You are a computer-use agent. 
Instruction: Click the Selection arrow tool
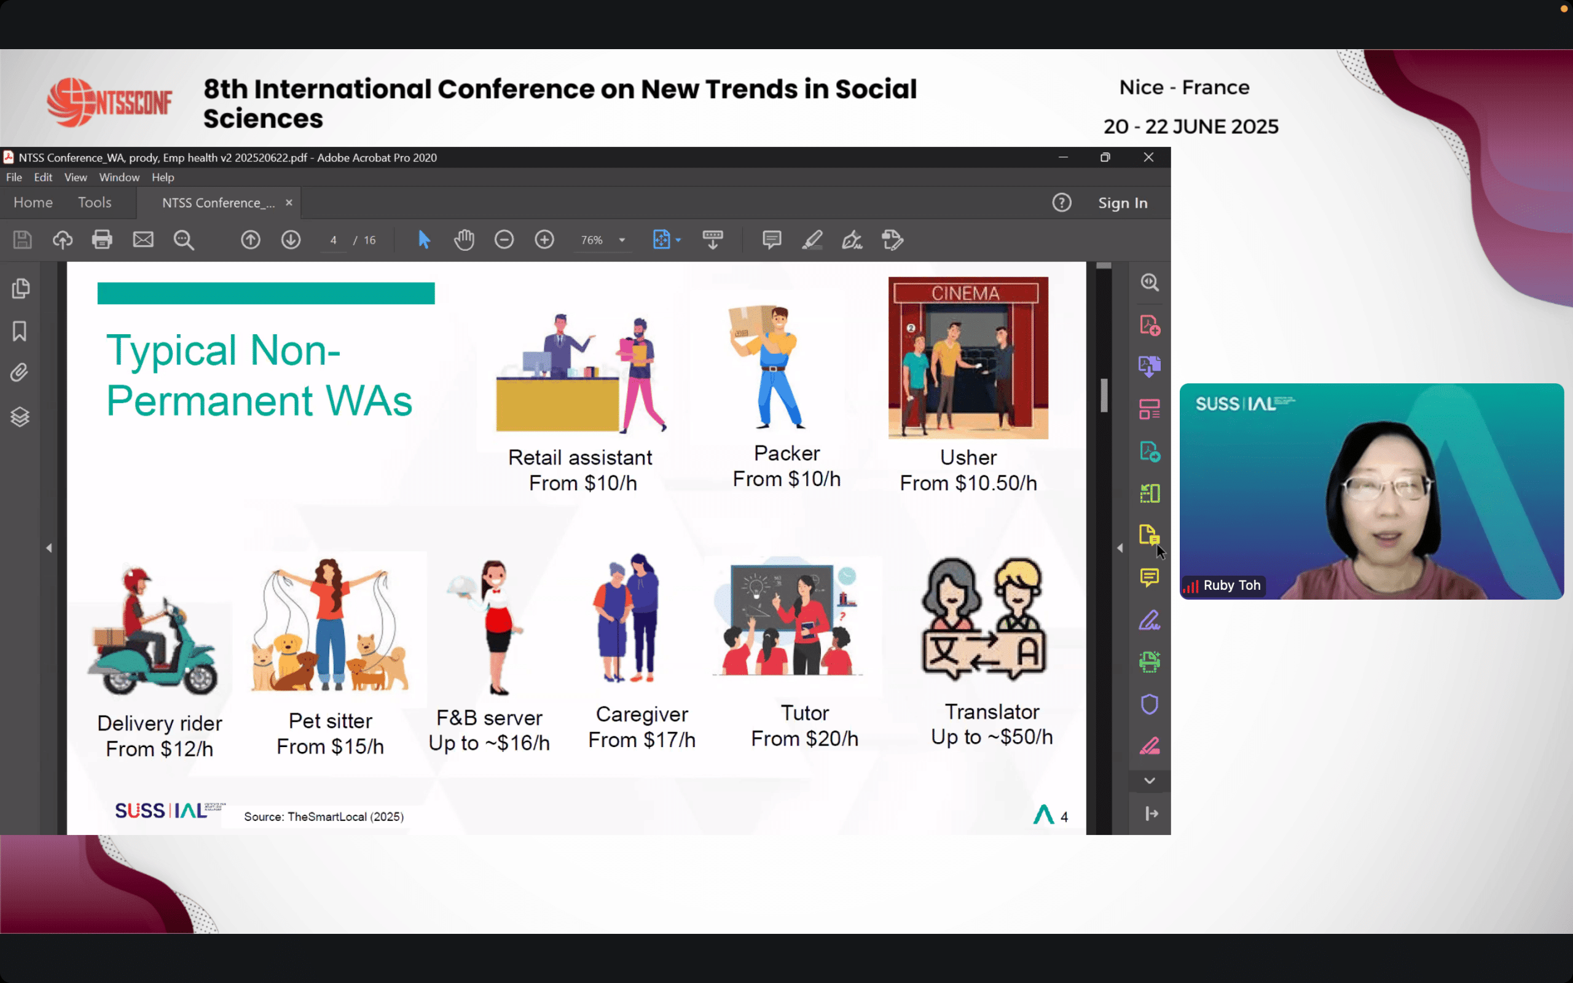424,240
